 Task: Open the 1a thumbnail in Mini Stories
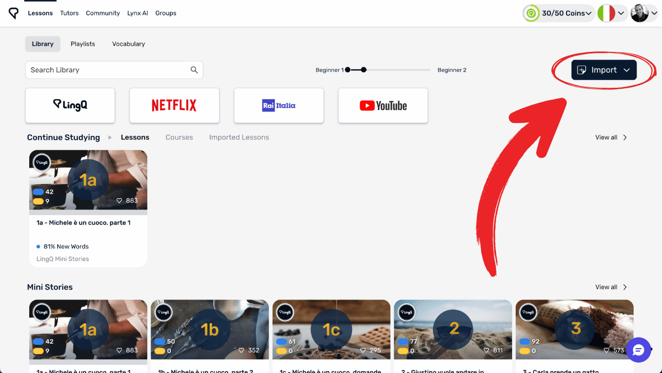(88, 330)
